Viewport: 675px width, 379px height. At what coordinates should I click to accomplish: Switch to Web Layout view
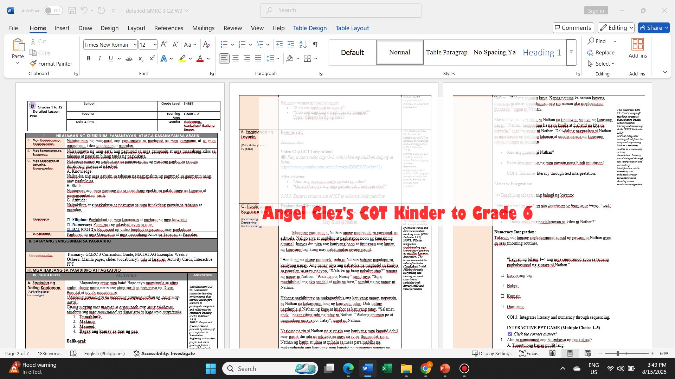tap(588, 353)
